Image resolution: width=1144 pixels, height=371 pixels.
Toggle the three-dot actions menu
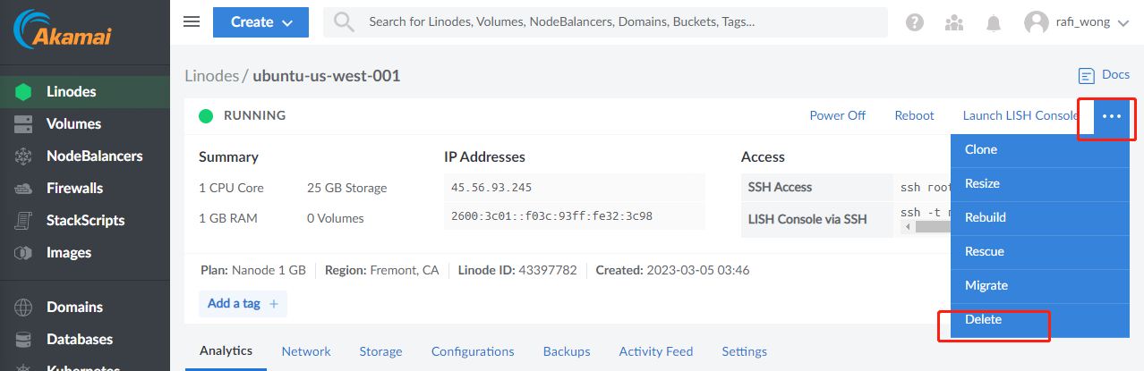click(x=1112, y=116)
